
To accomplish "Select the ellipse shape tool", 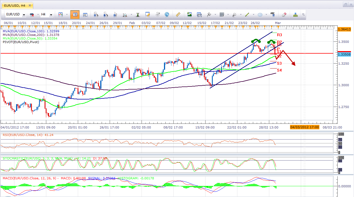I will point(260,14).
